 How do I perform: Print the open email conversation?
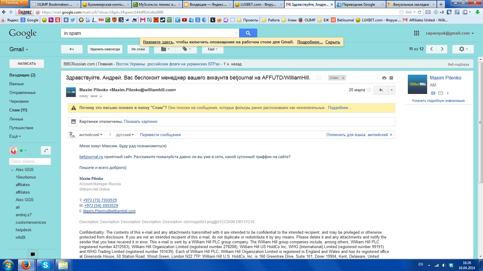(x=384, y=78)
